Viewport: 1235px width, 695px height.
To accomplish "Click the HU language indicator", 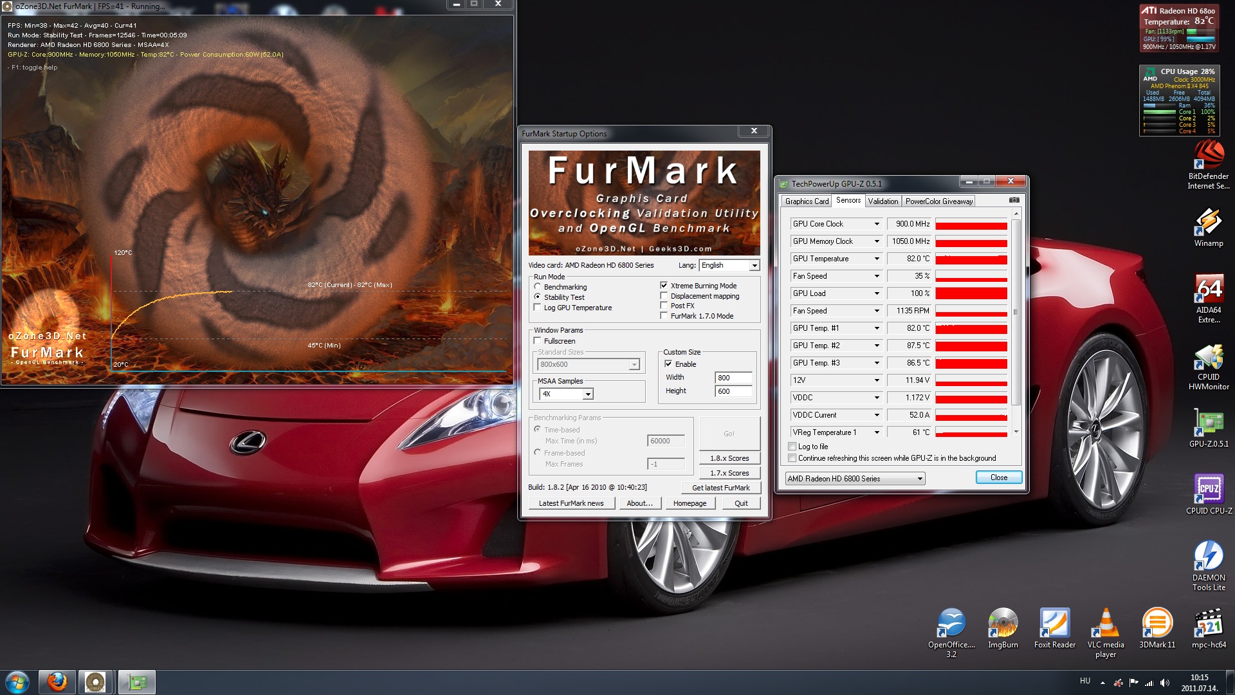I will click(1085, 681).
